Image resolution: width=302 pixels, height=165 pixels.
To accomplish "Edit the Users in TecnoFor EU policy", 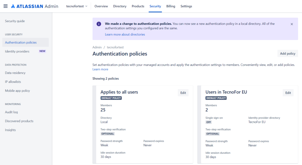I will coord(288,93).
